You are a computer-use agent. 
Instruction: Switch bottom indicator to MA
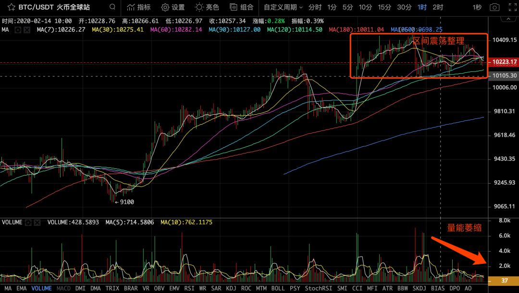point(8,288)
